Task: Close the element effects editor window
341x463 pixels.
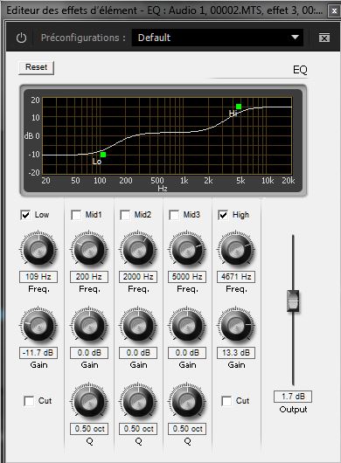Action: coord(334,11)
